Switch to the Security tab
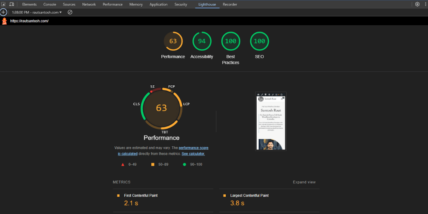The height and width of the screenshot is (214, 428). [181, 4]
